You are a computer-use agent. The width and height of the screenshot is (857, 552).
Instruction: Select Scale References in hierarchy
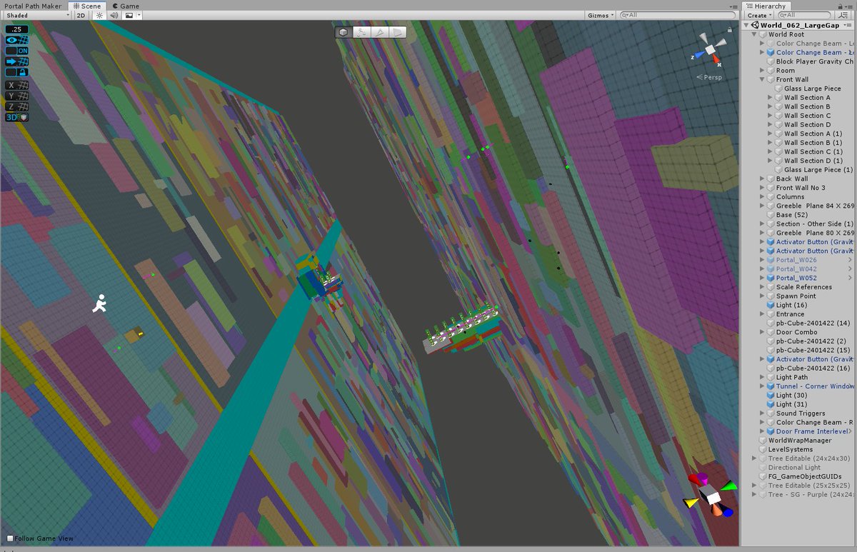pyautogui.click(x=804, y=287)
